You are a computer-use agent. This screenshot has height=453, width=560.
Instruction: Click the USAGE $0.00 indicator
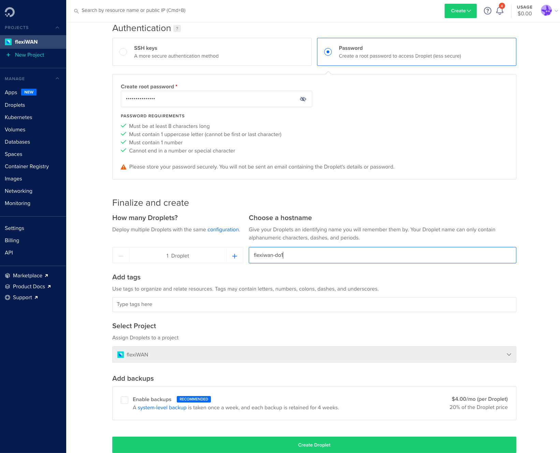[x=525, y=11]
